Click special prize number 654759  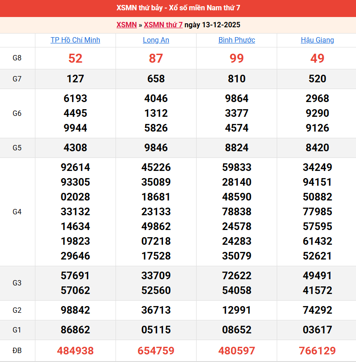tap(156, 351)
